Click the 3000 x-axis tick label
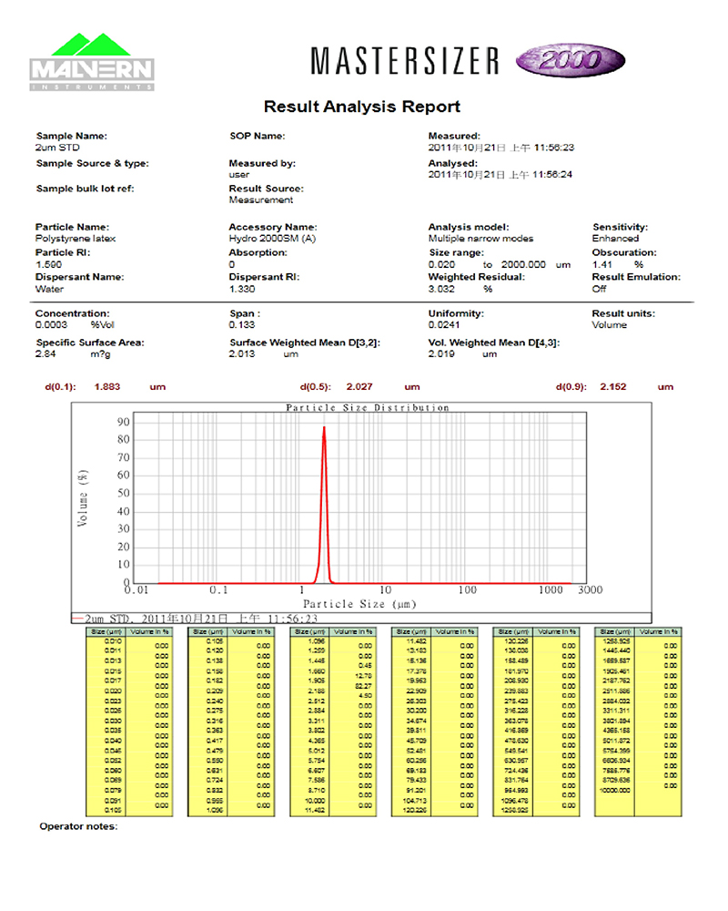The width and height of the screenshot is (728, 911). coord(591,589)
